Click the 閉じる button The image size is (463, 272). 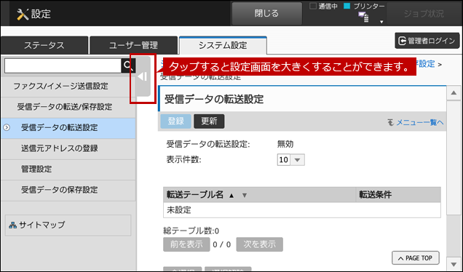[266, 14]
